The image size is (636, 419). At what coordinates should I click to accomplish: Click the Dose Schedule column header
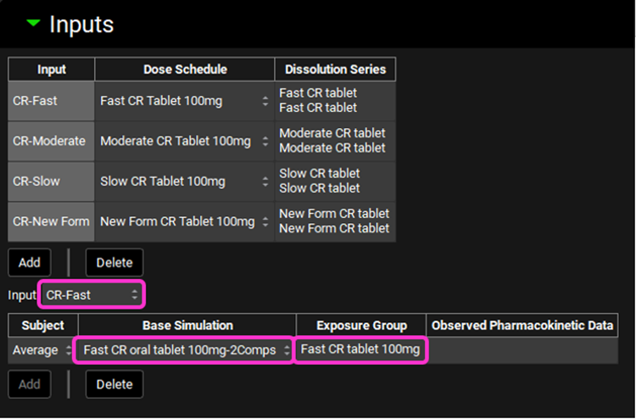tap(184, 70)
